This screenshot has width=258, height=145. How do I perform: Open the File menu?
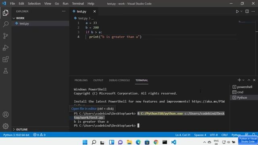tap(12, 4)
